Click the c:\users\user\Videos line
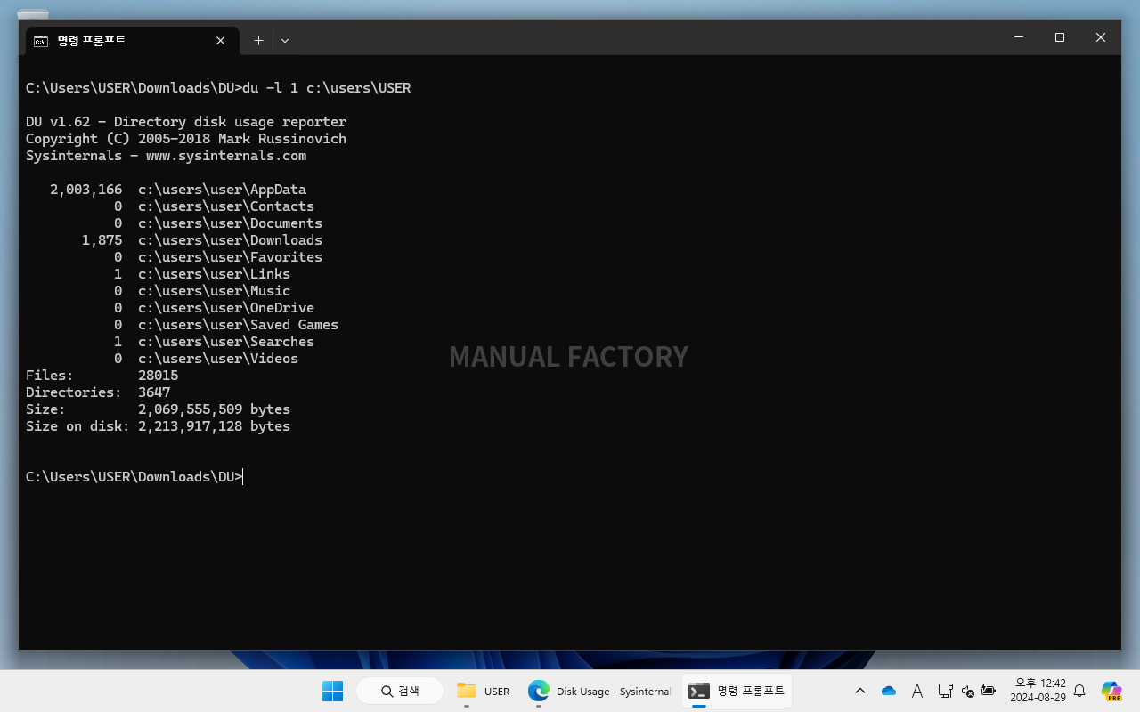 (x=207, y=359)
